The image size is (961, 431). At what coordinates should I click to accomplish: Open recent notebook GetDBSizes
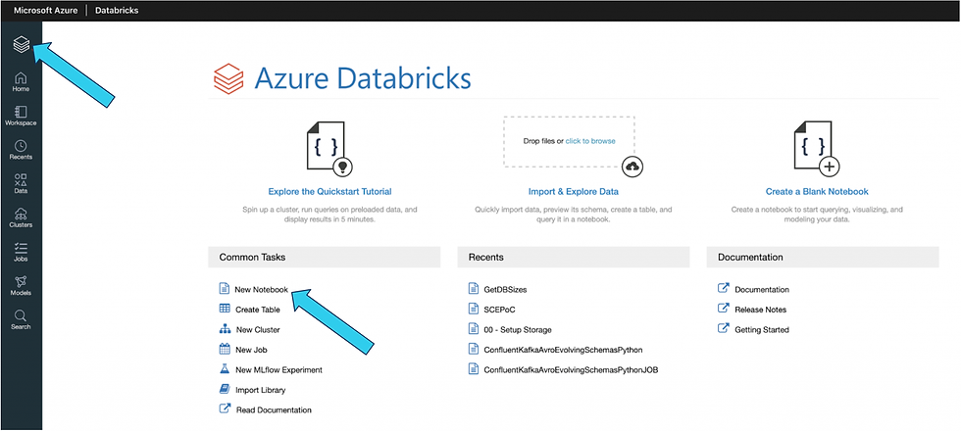[505, 290]
